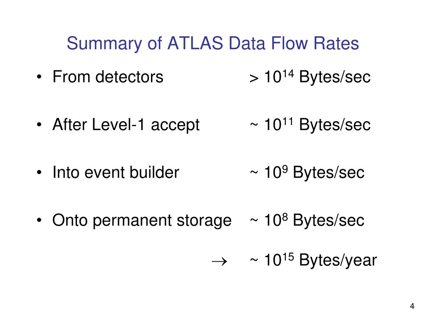This screenshot has height=320, width=426.
Task: Click the right arrow symbol near Bytes/year
Action: point(219,262)
